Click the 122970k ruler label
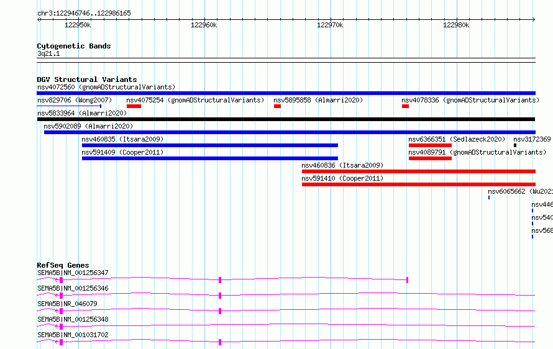Screen dimensions: 553x349 pos(330,25)
